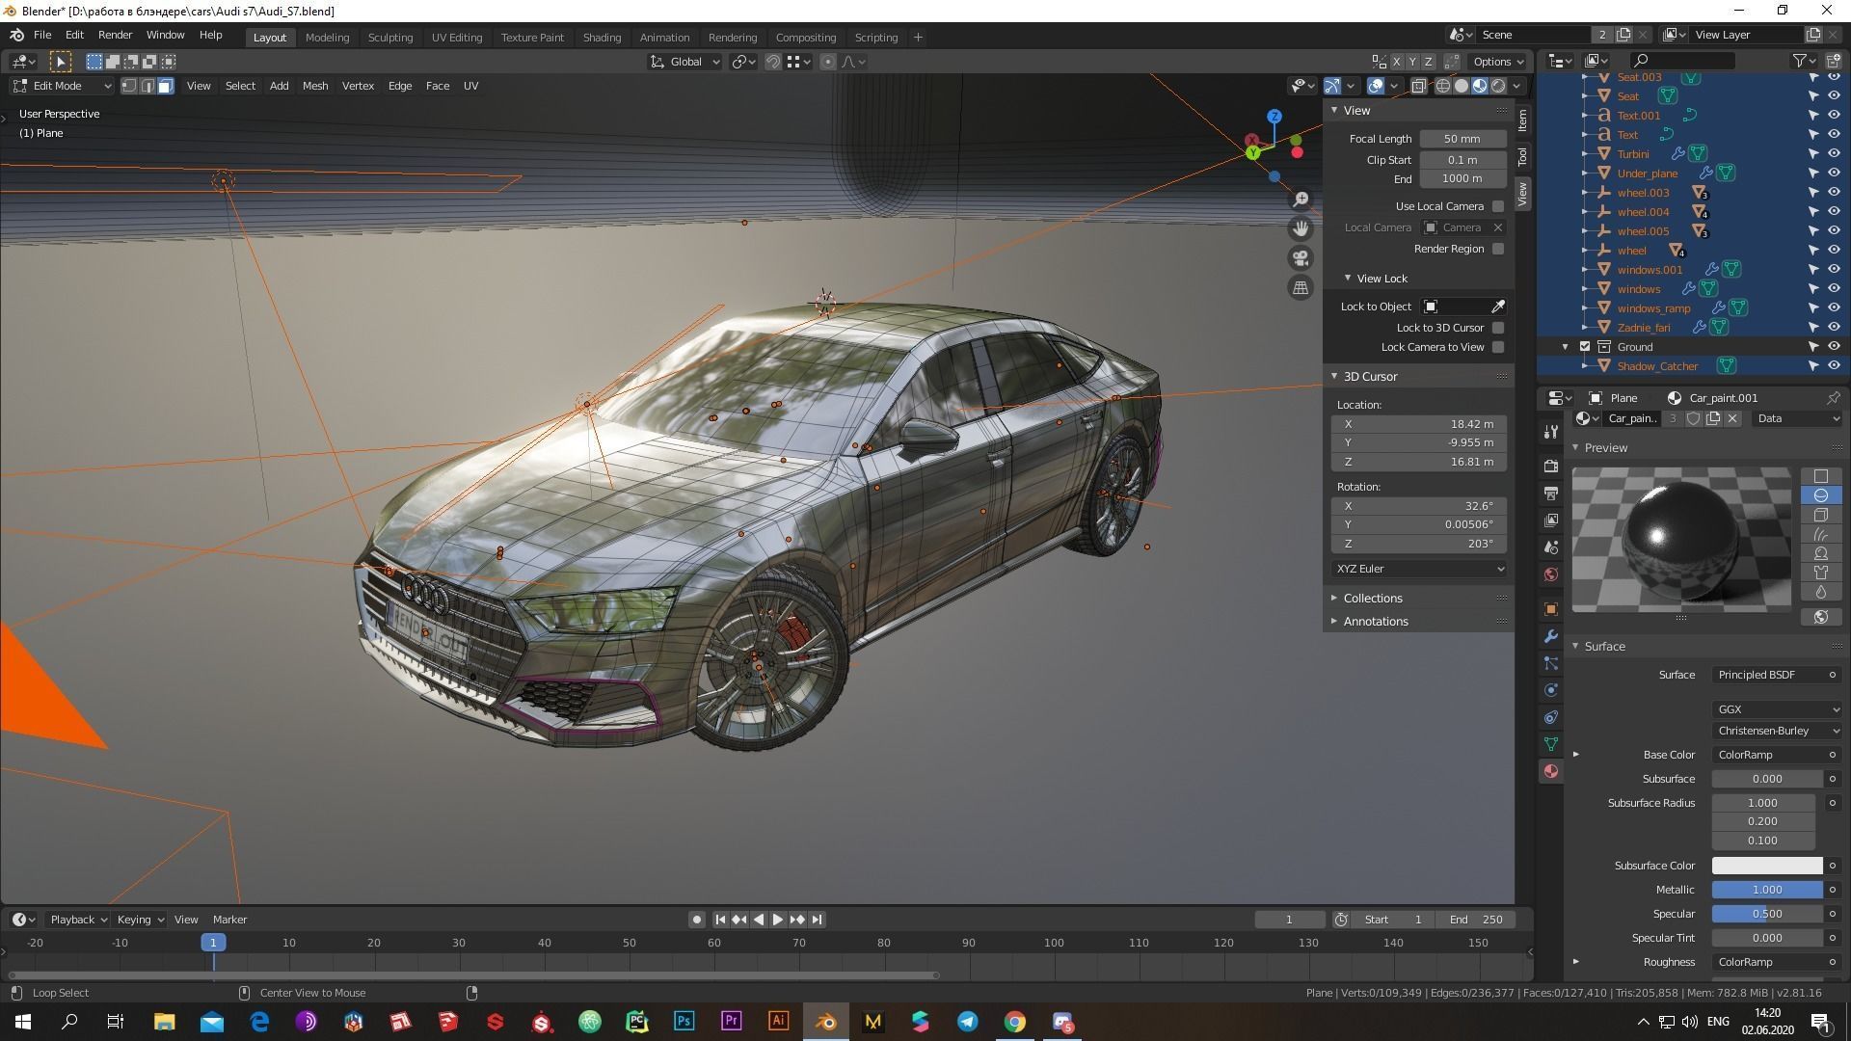Switch to the Shading workspace tab
The width and height of the screenshot is (1851, 1041).
pos(602,38)
